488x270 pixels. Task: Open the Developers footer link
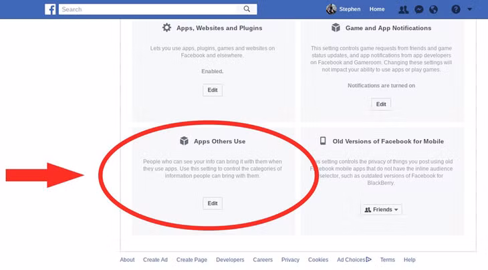point(230,260)
